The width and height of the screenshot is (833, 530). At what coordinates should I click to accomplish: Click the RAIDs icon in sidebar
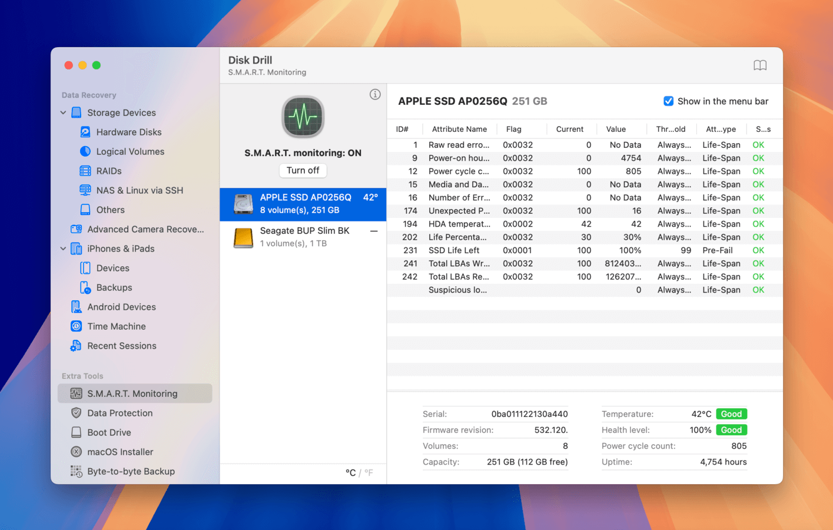(85, 171)
